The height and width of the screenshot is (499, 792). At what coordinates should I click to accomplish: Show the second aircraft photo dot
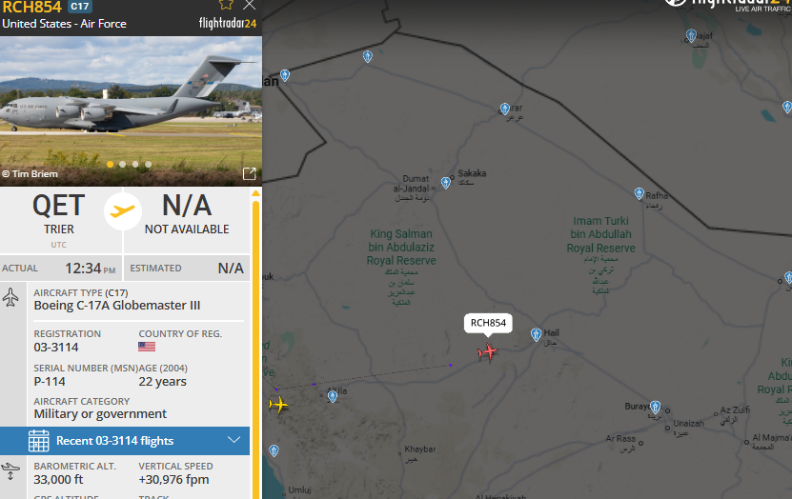[123, 164]
